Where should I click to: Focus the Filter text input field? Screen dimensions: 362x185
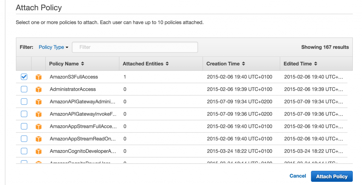click(135, 47)
